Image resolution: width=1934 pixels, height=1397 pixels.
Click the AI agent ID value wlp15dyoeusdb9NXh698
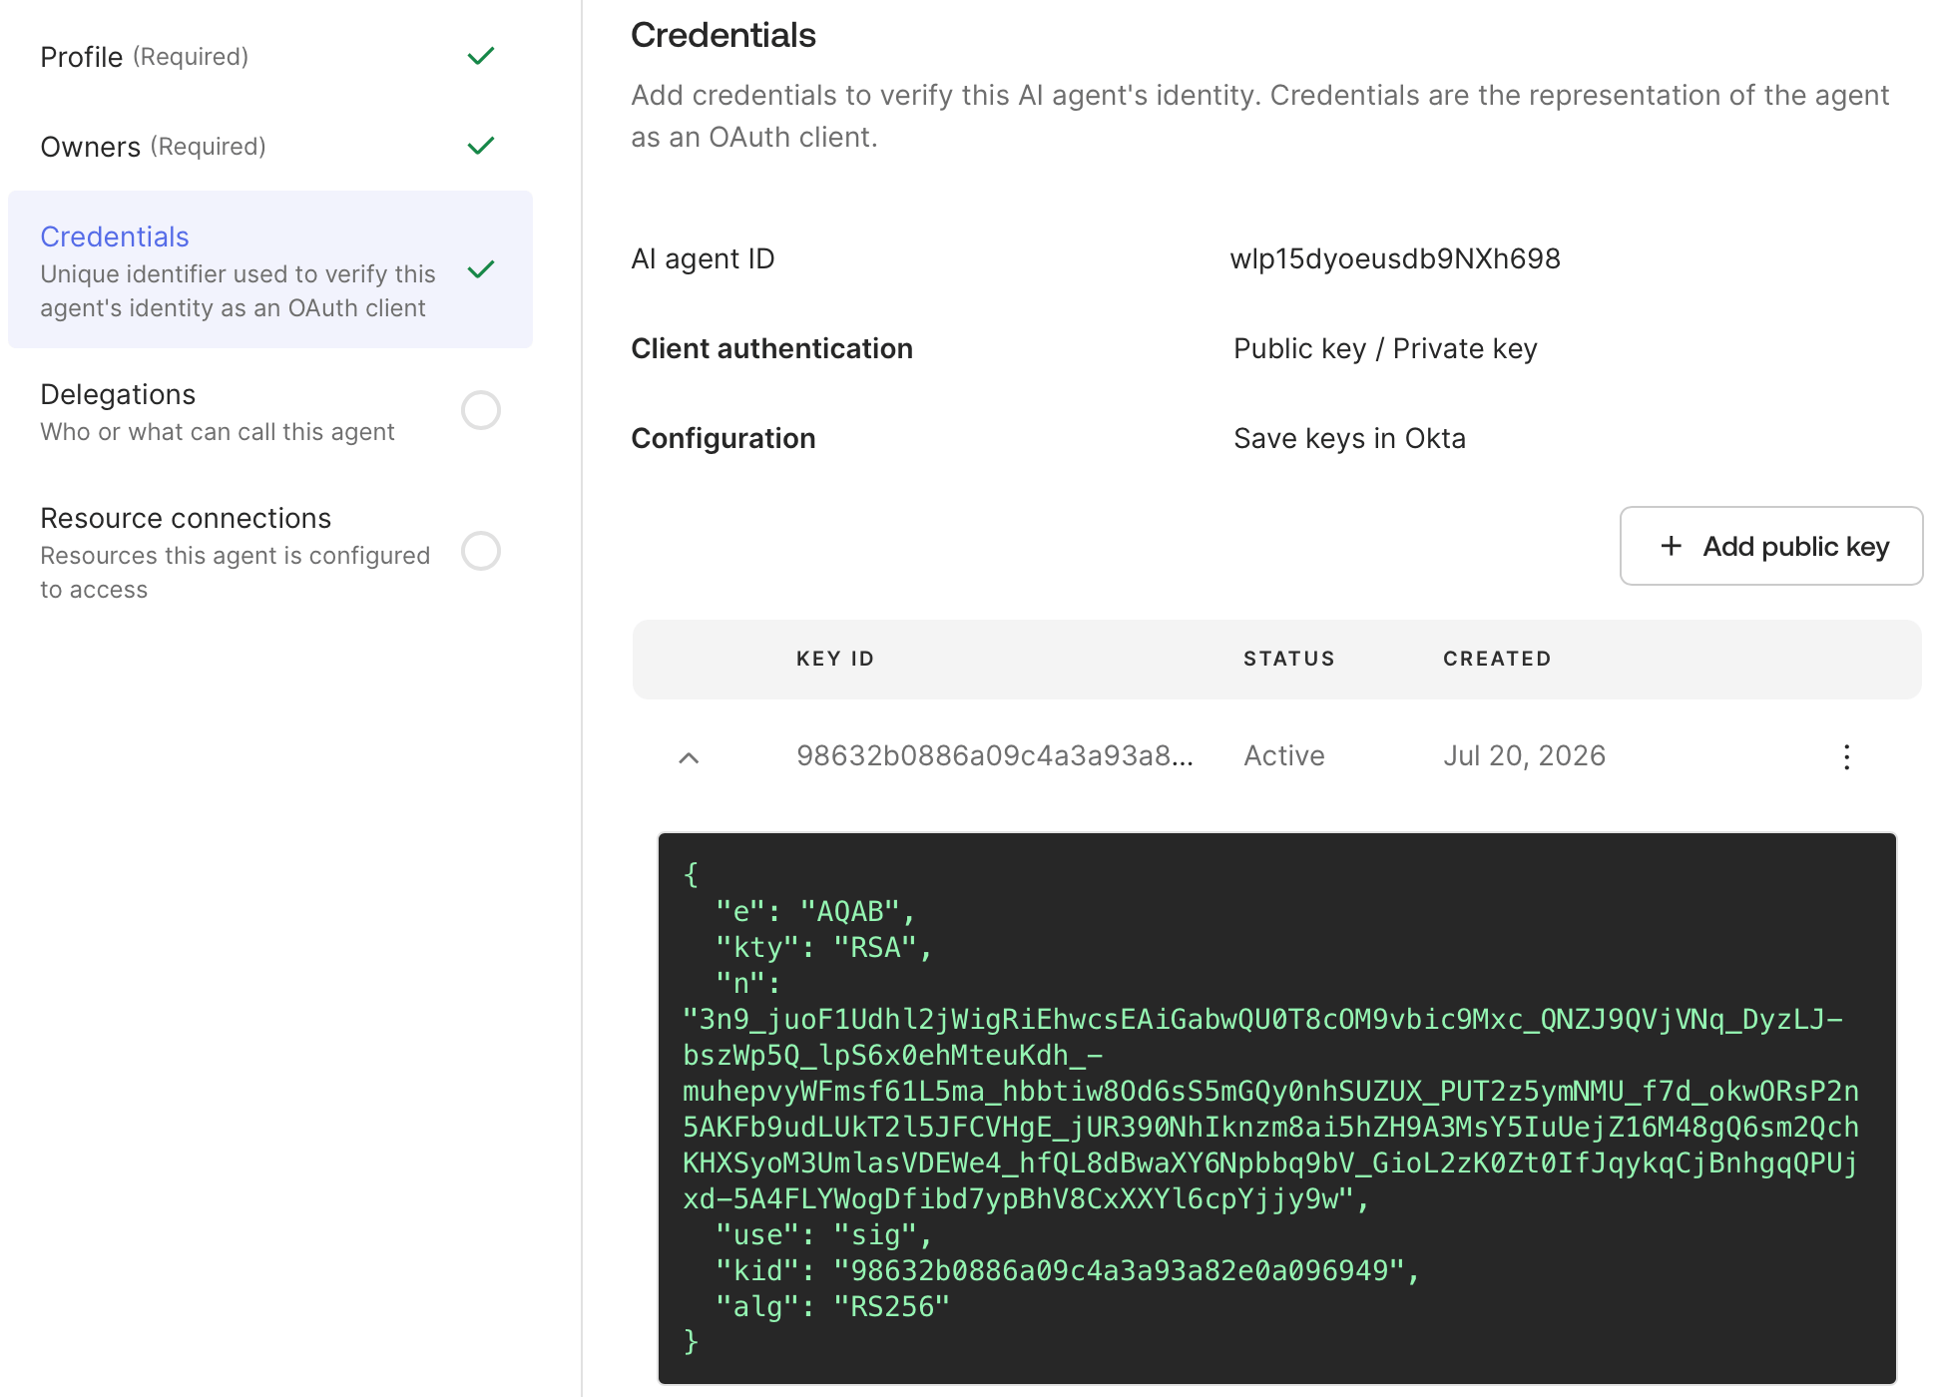(1395, 258)
